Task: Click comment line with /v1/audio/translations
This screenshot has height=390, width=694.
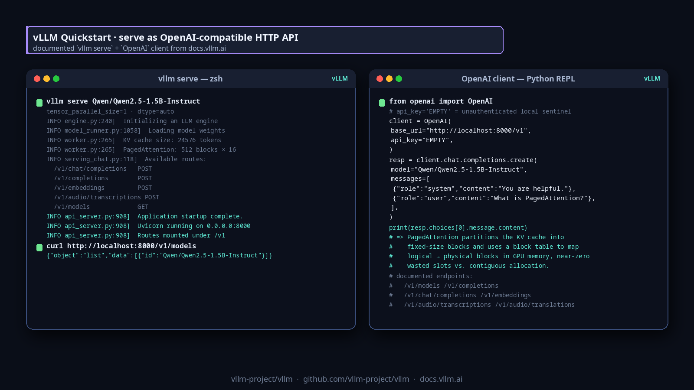Action: (x=482, y=305)
